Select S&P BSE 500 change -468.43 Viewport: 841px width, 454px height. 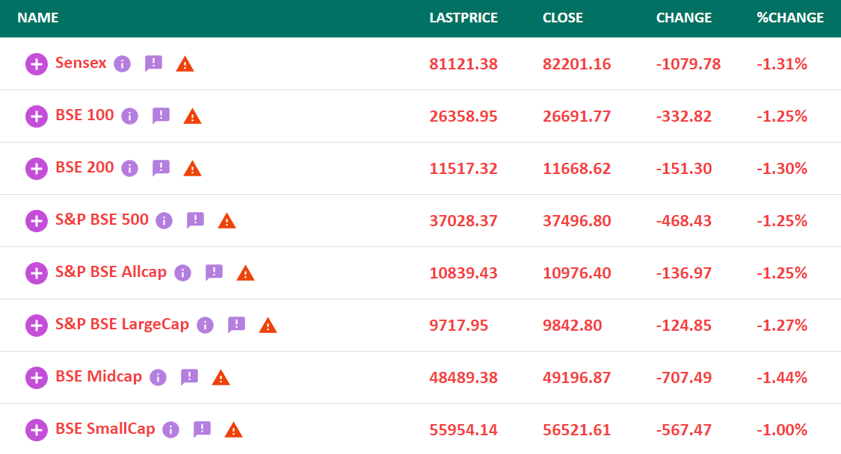[684, 221]
